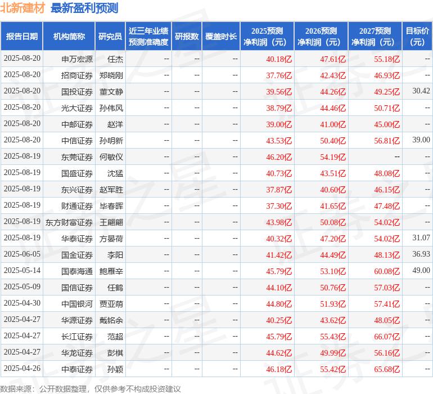This screenshot has height=394, width=433.
Task: Click analyst name 贾亚萌
Action: [x=111, y=303]
